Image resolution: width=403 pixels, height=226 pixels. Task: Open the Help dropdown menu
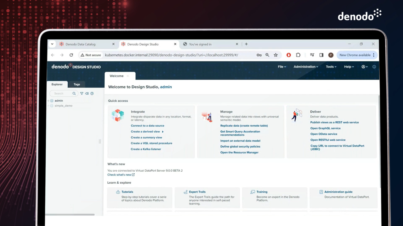click(x=348, y=67)
